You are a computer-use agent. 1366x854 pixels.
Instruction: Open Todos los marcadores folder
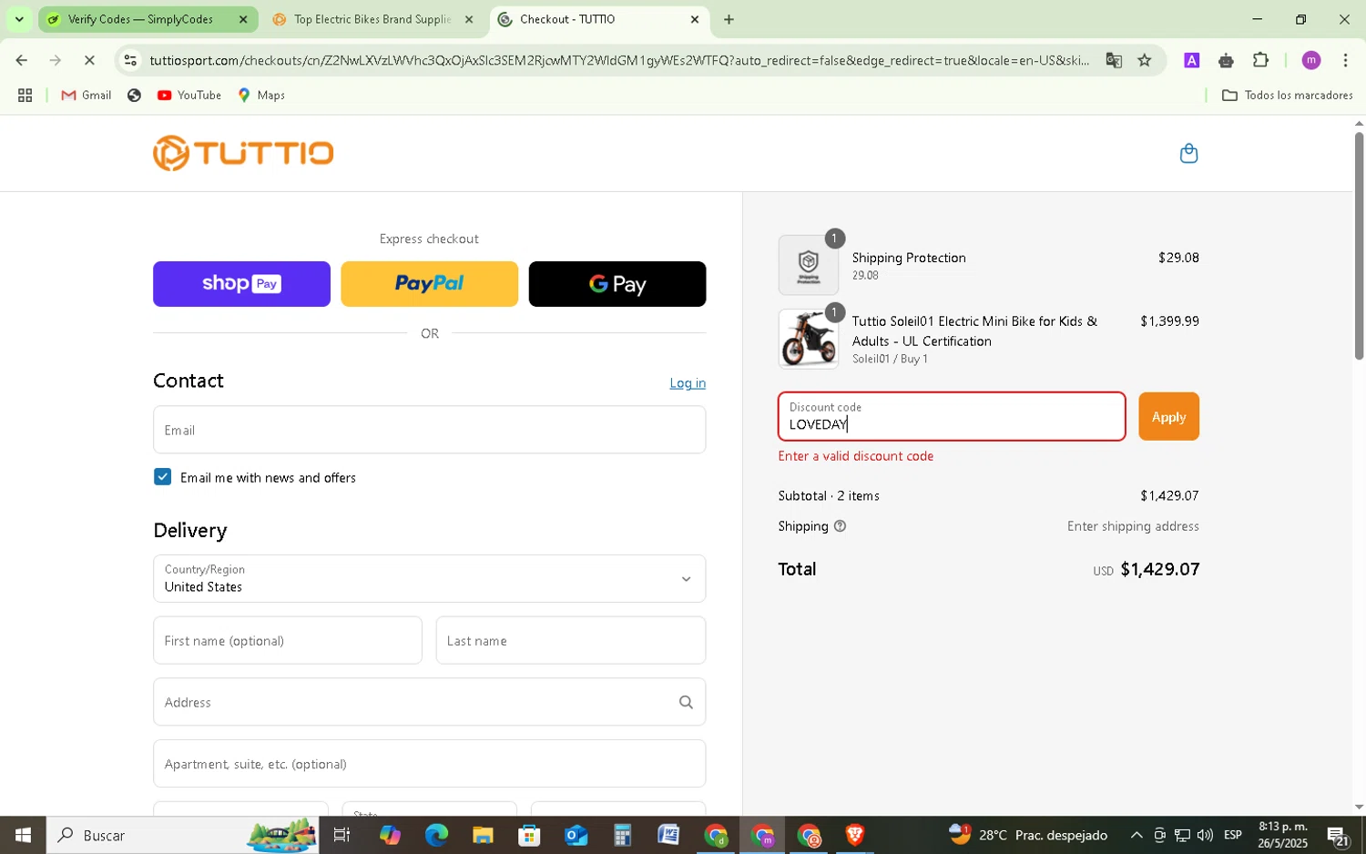[1287, 95]
